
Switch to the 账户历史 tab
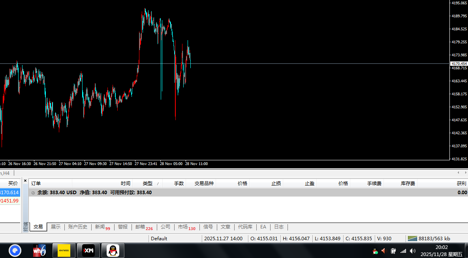point(78,227)
